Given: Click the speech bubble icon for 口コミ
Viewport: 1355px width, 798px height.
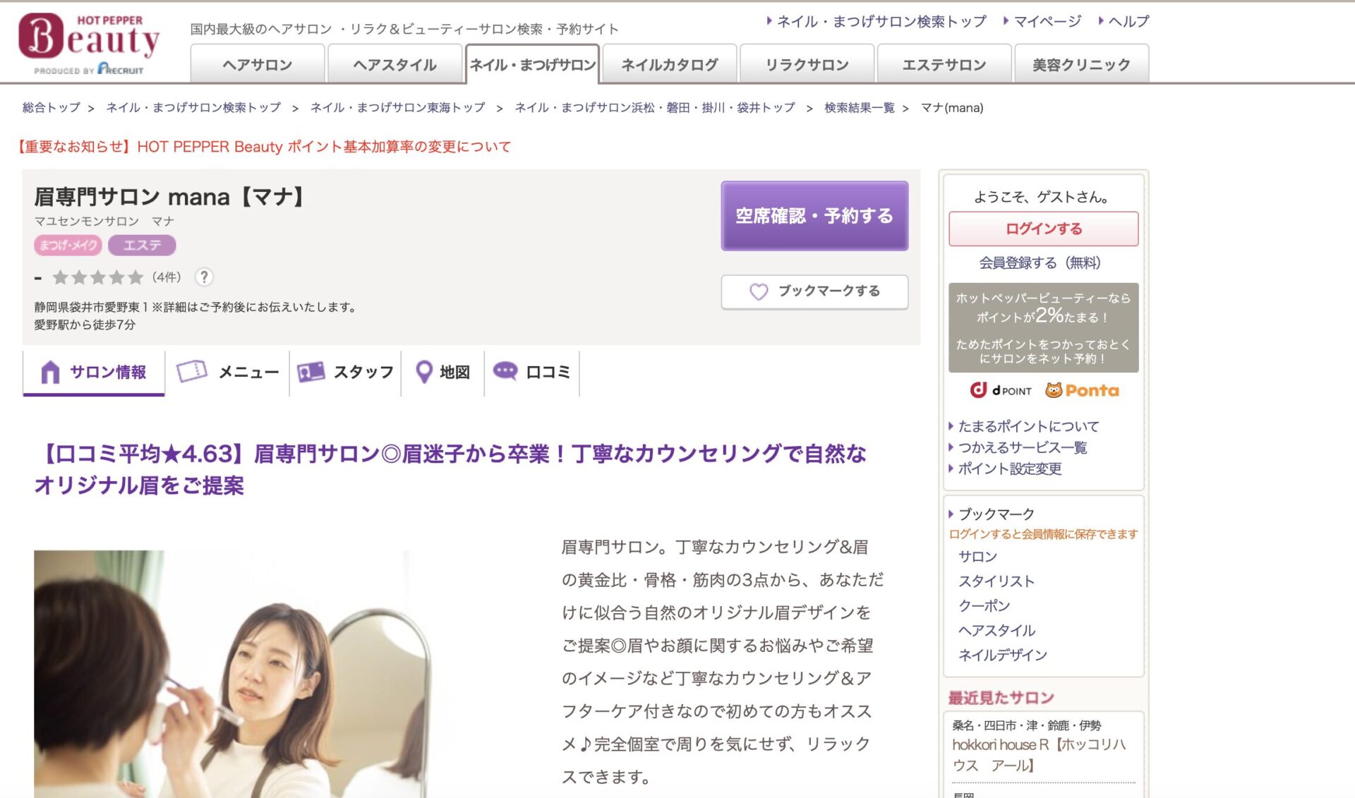Looking at the screenshot, I should coord(505,370).
